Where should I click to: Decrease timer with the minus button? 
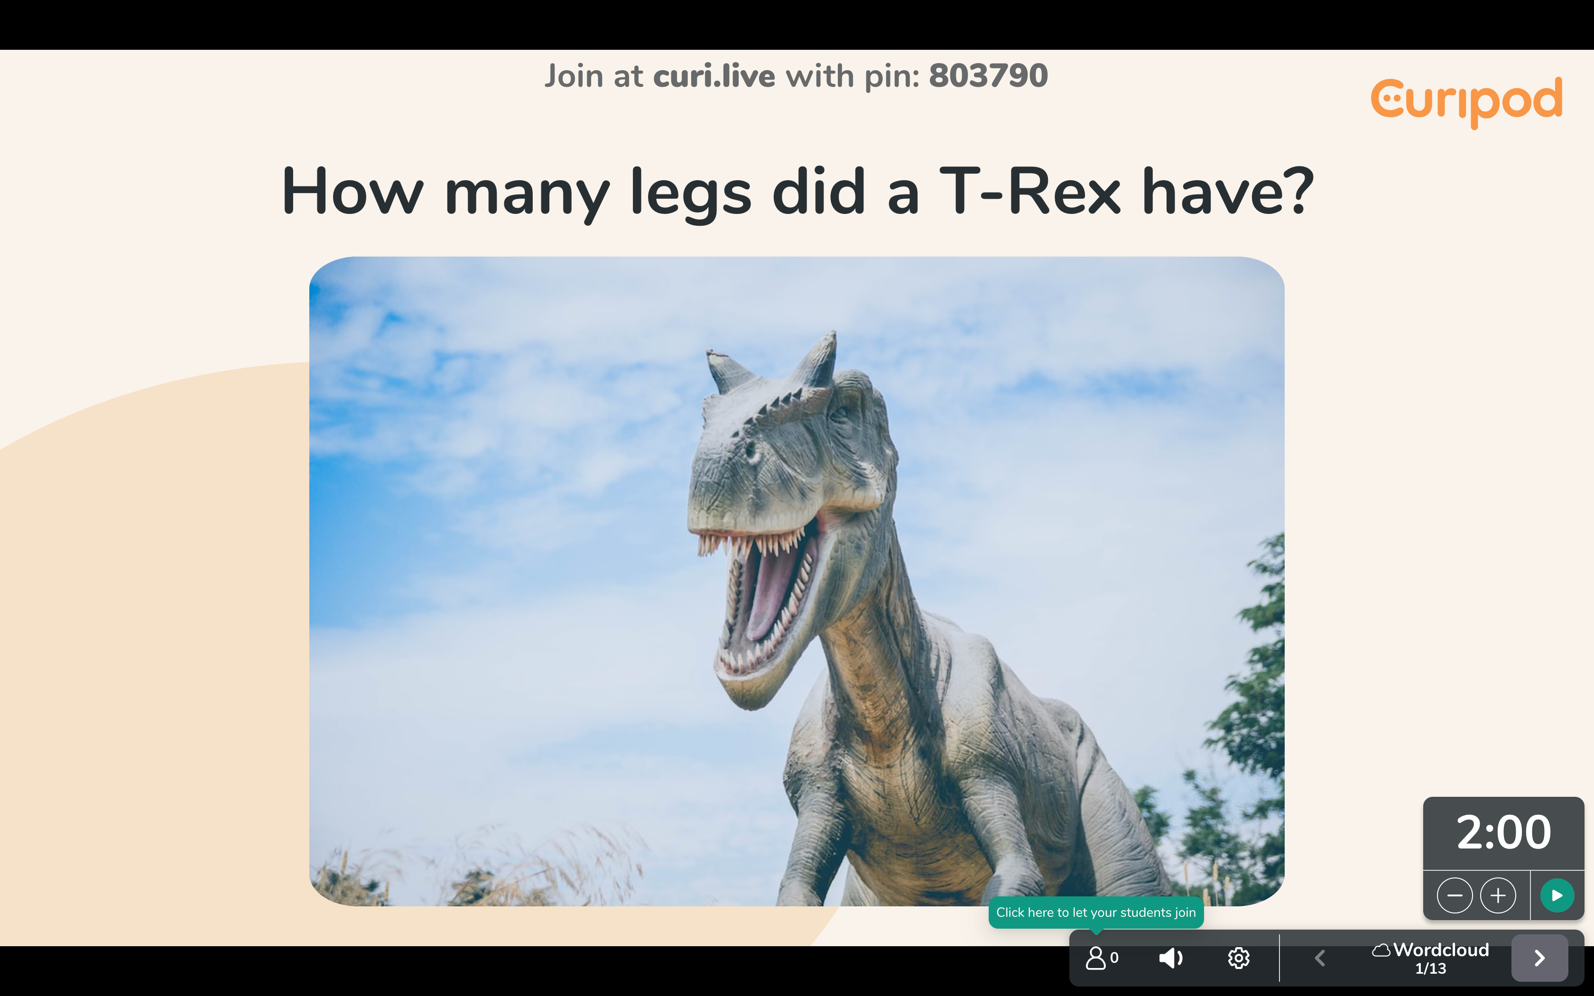(1455, 895)
